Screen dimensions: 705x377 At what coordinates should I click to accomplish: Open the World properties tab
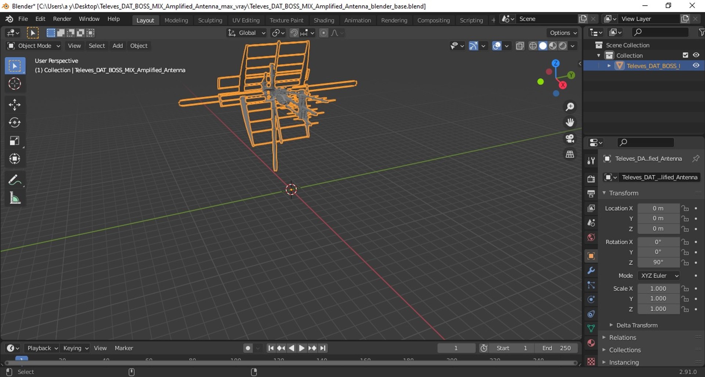[x=591, y=237]
